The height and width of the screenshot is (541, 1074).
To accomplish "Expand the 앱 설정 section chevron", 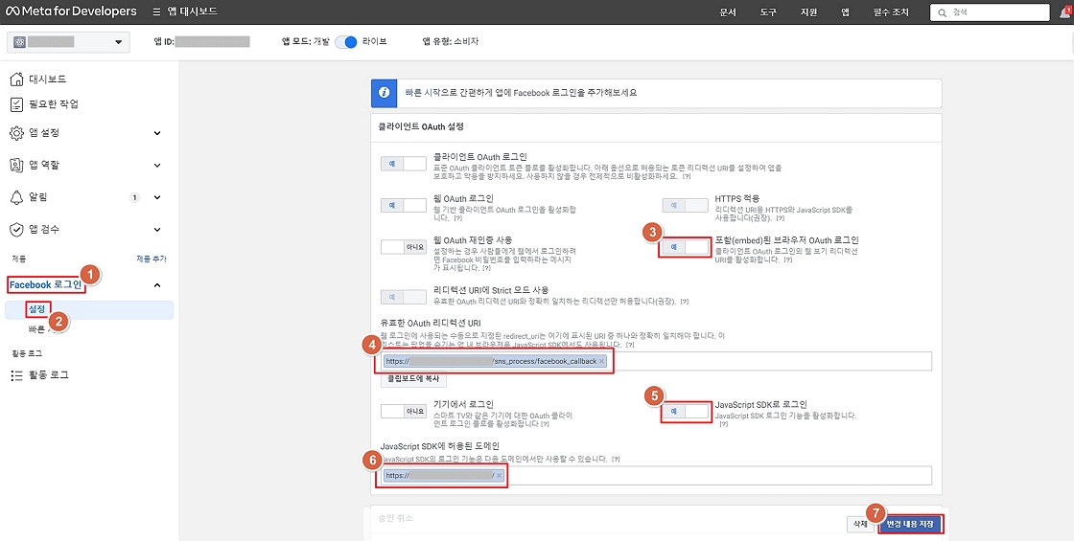I will pyautogui.click(x=157, y=133).
